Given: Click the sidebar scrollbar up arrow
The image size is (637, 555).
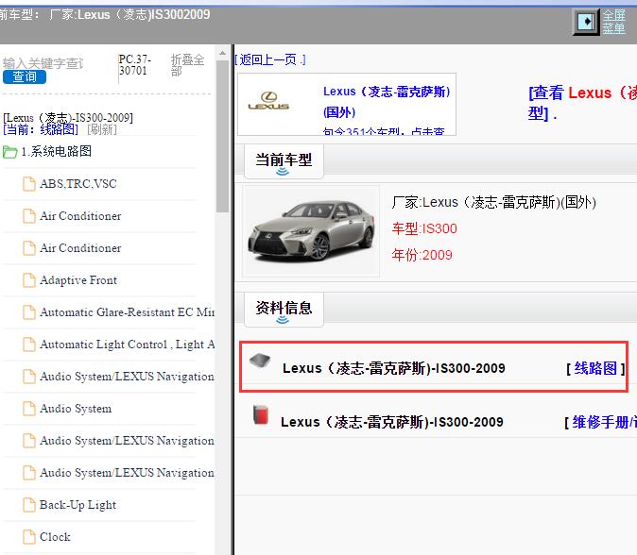Looking at the screenshot, I should click(222, 53).
